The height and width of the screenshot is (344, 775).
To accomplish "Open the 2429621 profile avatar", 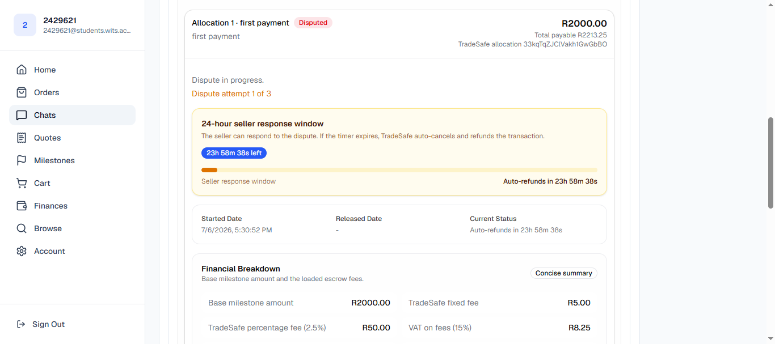I will coord(25,25).
